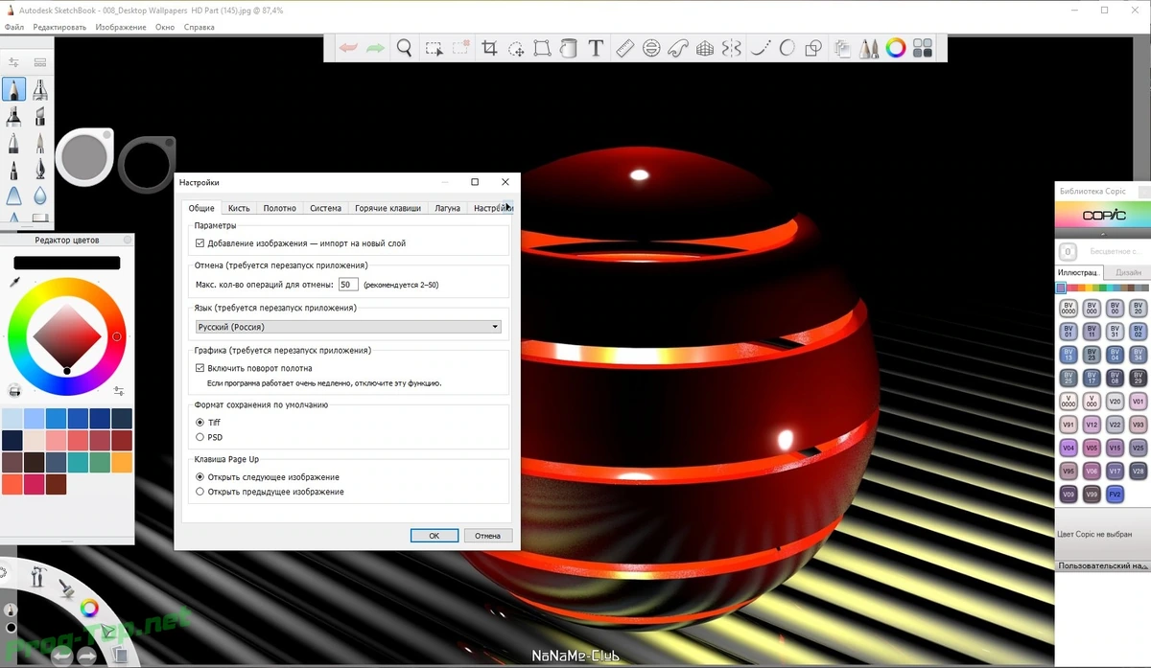Switch to the Горячие клавиши tab
The image size is (1151, 668).
pos(388,208)
